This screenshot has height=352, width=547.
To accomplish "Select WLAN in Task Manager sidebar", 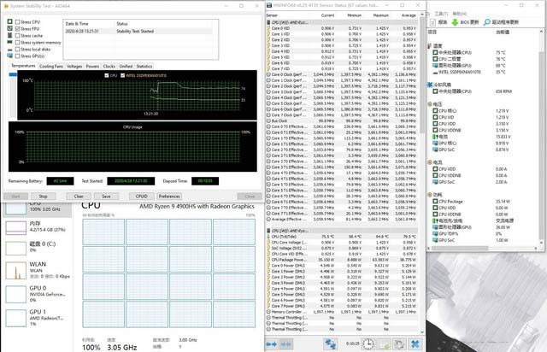I will click(38, 270).
